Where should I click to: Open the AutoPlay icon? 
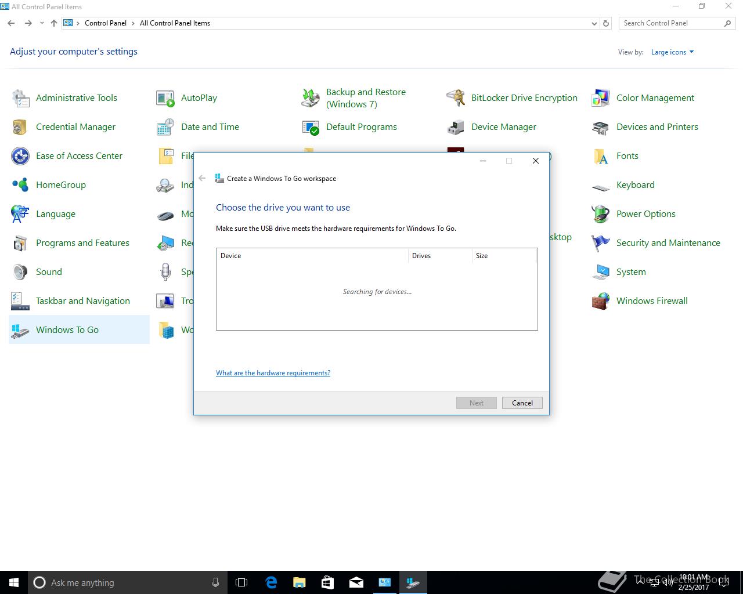coord(165,98)
